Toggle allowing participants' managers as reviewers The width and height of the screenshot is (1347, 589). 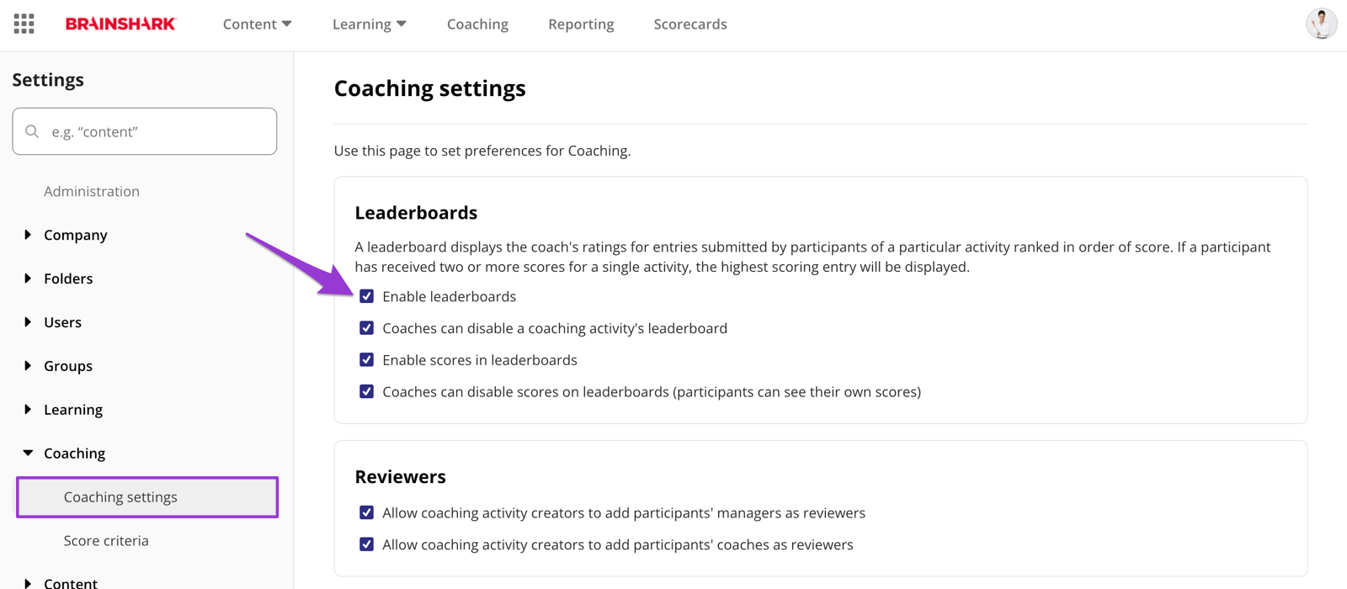[x=366, y=513]
